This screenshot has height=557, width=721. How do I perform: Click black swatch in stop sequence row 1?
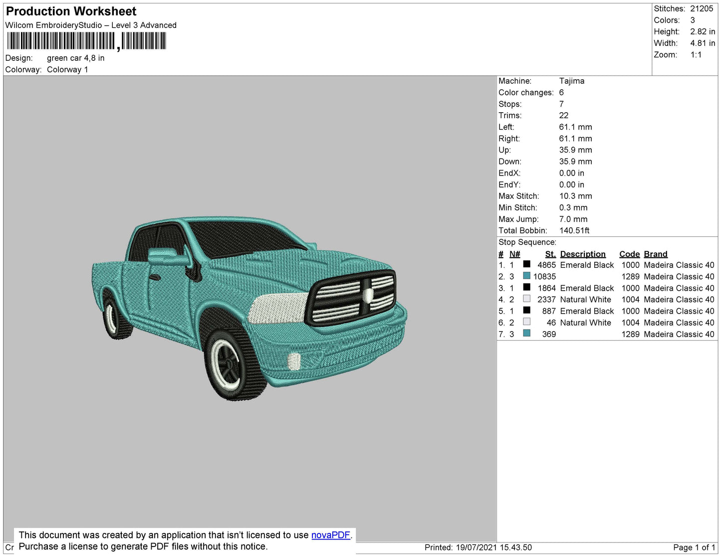pyautogui.click(x=526, y=264)
